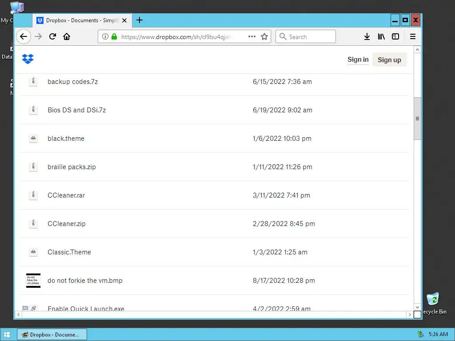Open braille packs.zip file
The height and width of the screenshot is (341, 455).
[72, 167]
